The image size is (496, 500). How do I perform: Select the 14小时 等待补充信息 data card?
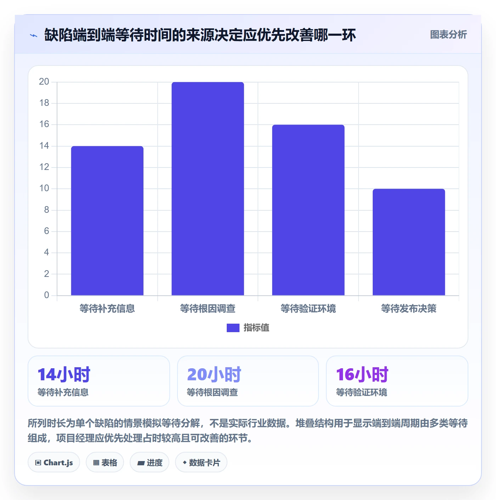99,381
